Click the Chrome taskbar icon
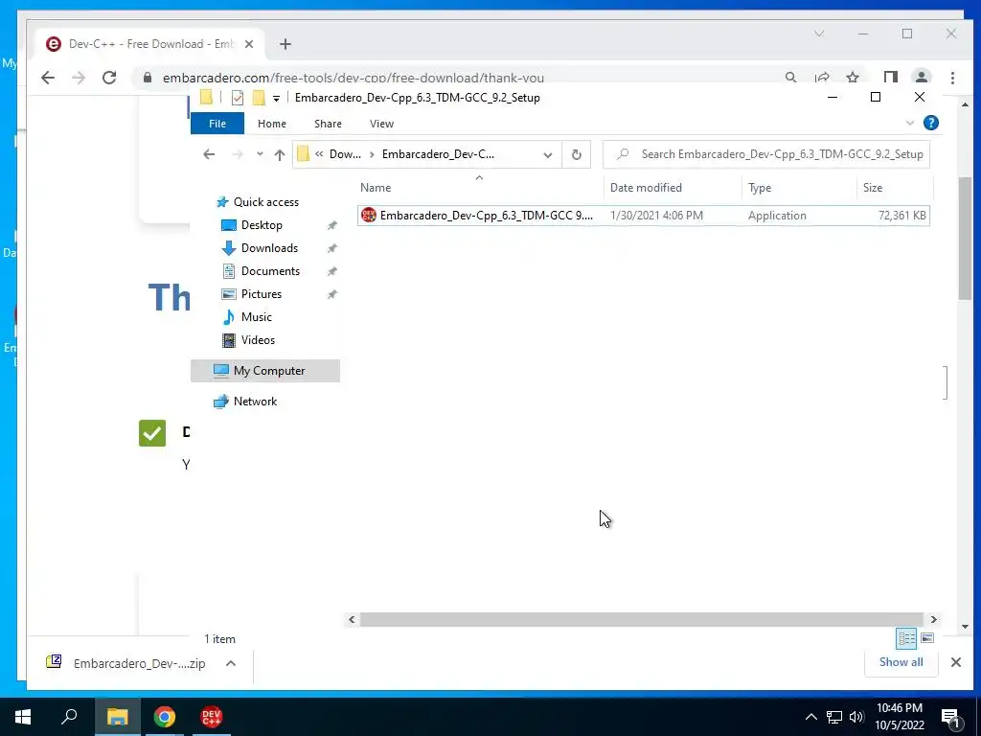The width and height of the screenshot is (981, 736). [x=165, y=717]
